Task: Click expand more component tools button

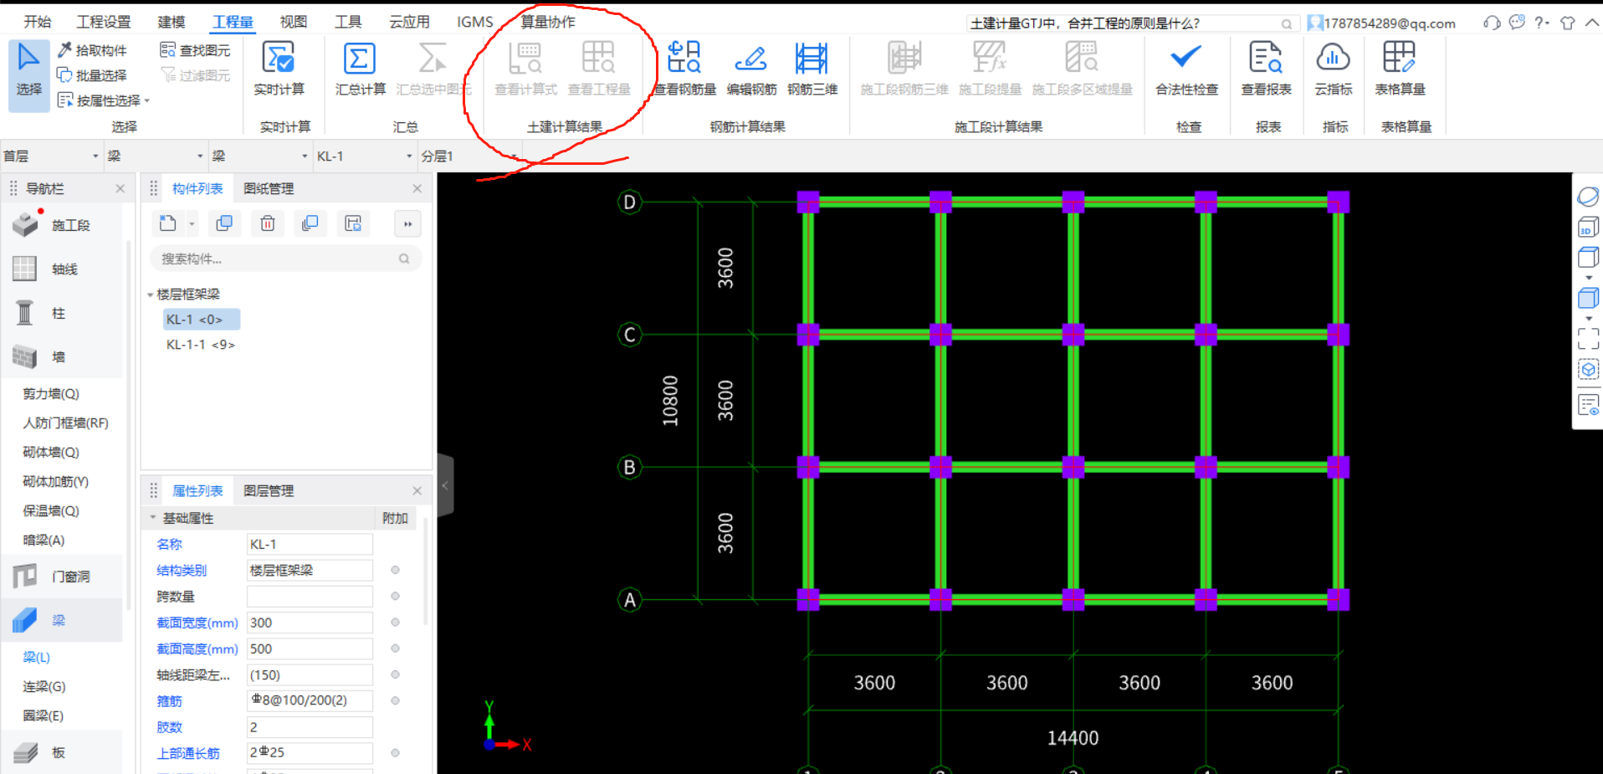Action: [407, 223]
